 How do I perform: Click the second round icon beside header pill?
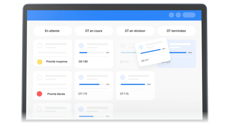point(178,15)
